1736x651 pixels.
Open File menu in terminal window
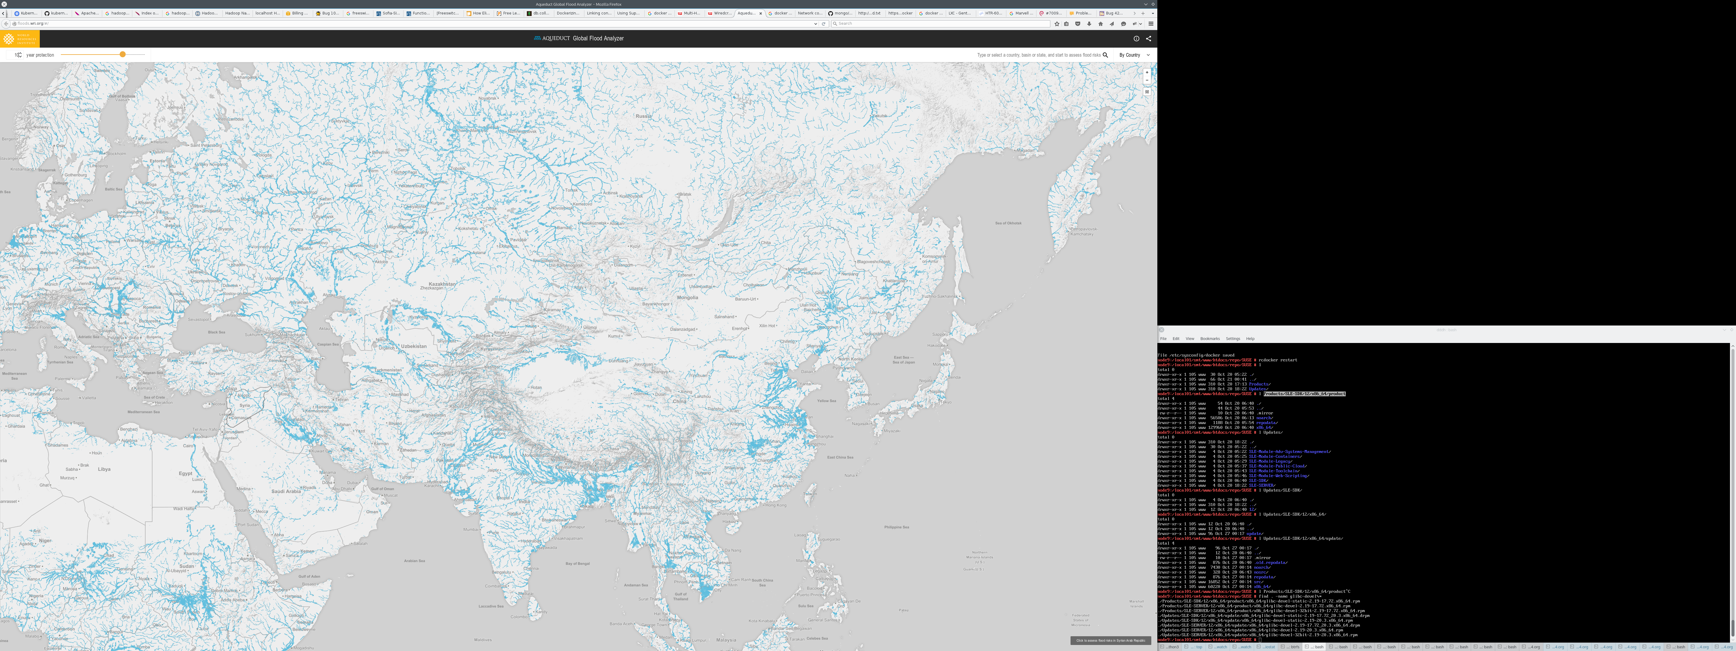pyautogui.click(x=1163, y=339)
